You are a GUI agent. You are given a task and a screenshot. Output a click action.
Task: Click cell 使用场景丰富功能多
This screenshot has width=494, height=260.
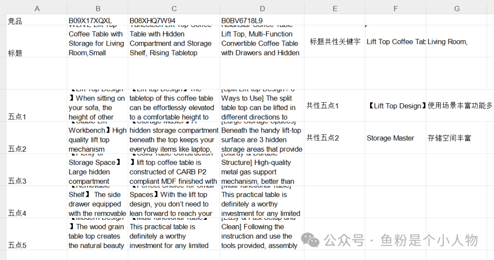coord(460,106)
